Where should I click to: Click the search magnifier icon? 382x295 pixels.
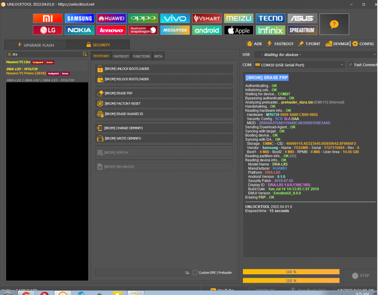point(85,54)
